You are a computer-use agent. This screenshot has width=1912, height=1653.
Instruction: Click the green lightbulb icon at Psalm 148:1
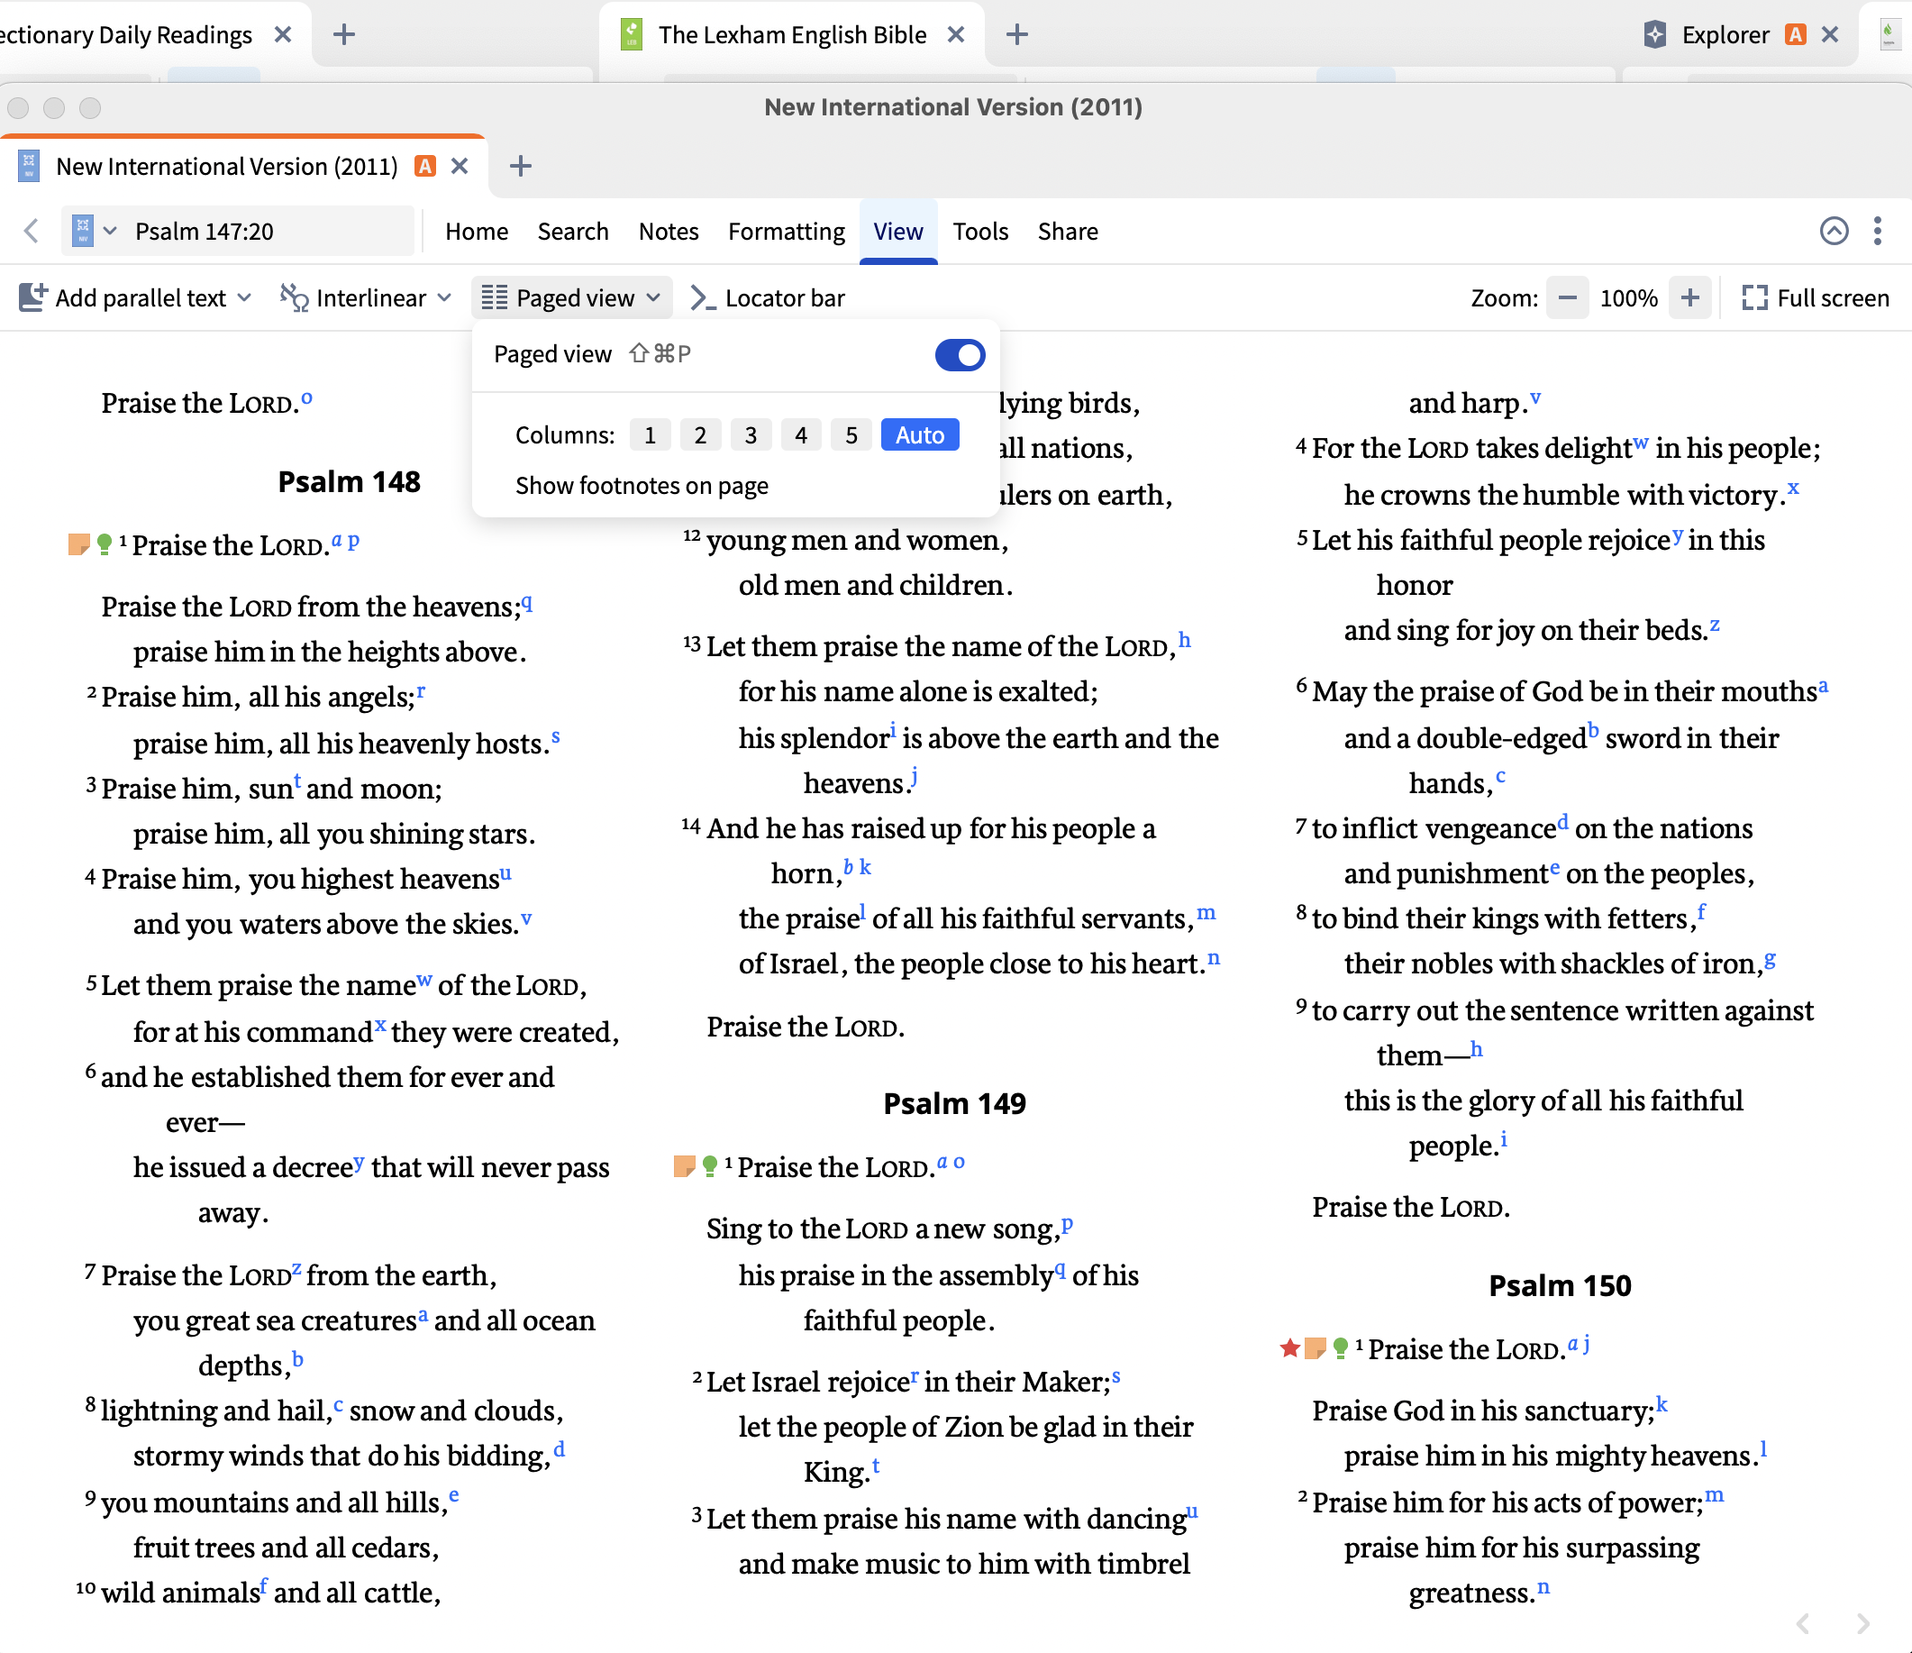tap(105, 544)
